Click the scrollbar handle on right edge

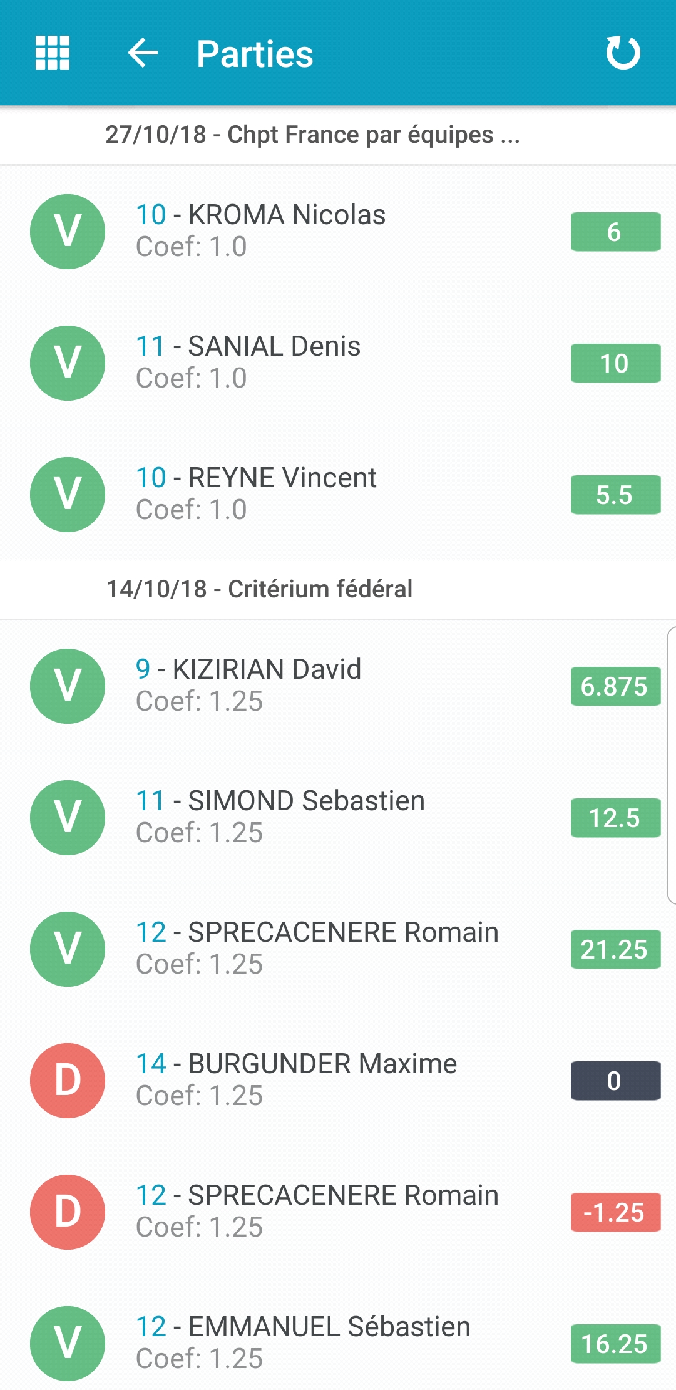671,765
